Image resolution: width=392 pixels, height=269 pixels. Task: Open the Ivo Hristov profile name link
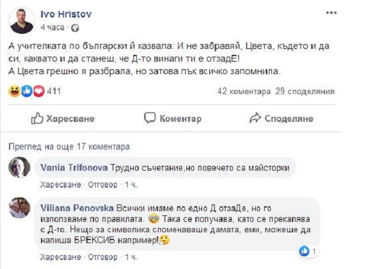pos(66,14)
